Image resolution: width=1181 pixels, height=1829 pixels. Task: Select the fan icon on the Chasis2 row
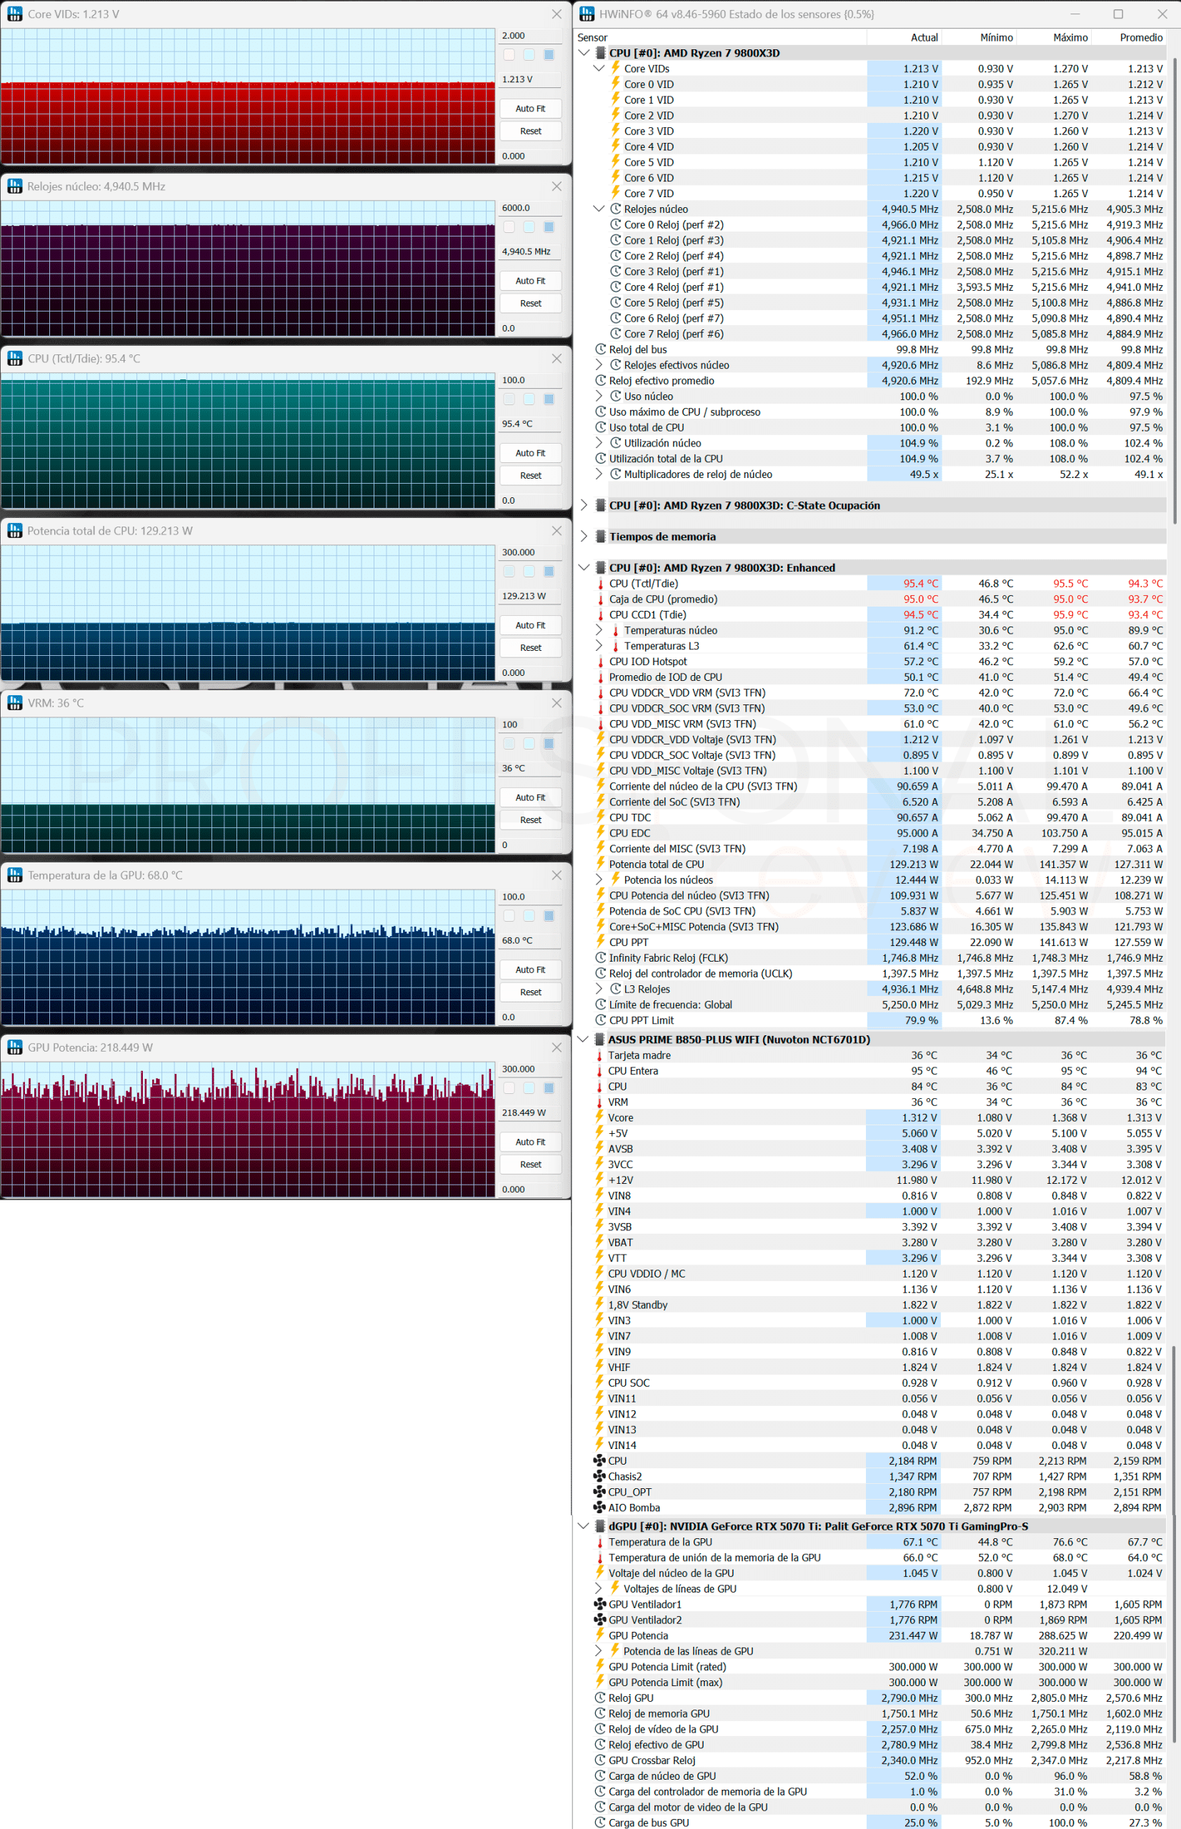[x=599, y=1476]
